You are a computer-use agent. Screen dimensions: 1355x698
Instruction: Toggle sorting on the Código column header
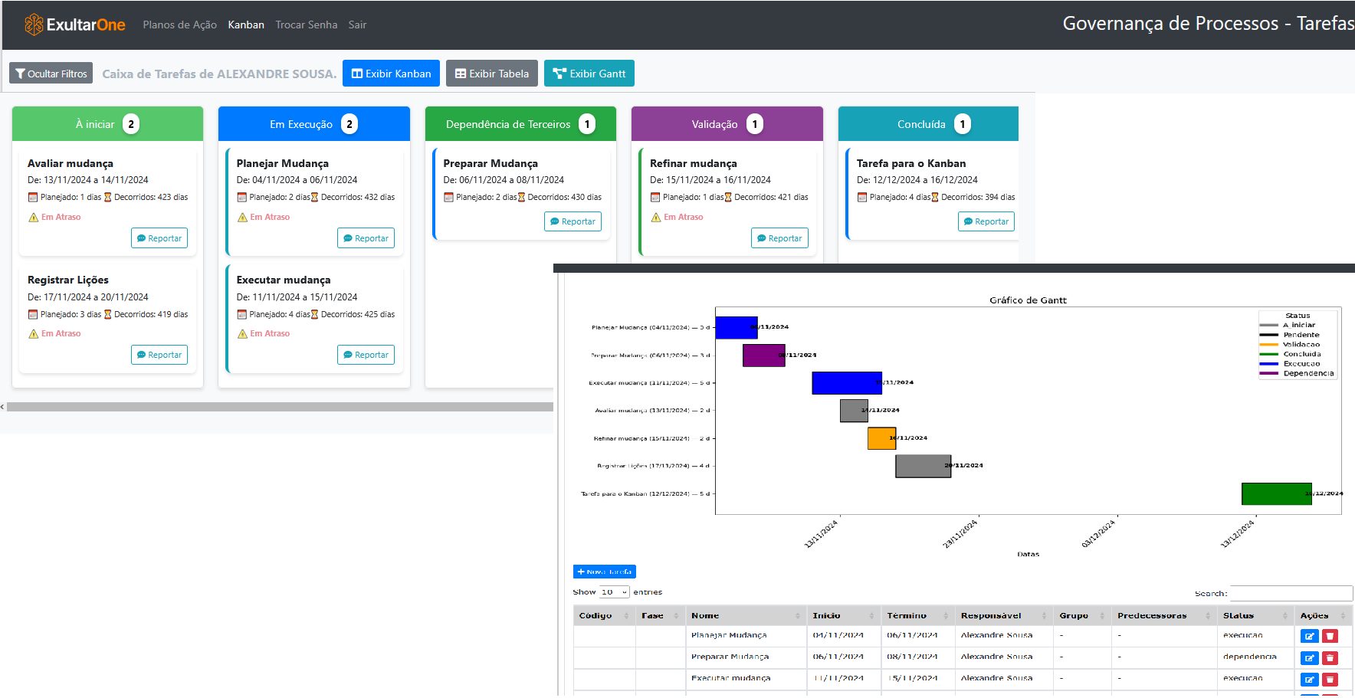(603, 615)
